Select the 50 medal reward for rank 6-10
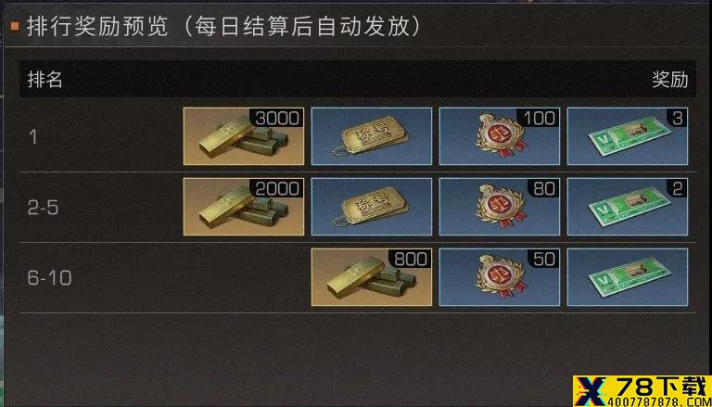Viewport: 712px width, 407px height. (x=500, y=277)
